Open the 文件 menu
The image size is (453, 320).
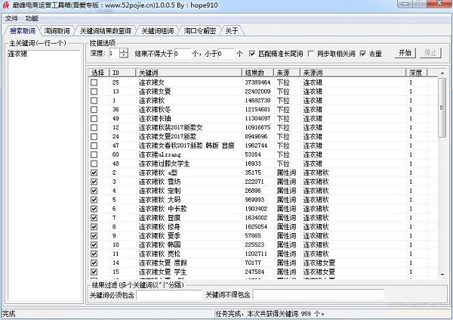pyautogui.click(x=11, y=18)
